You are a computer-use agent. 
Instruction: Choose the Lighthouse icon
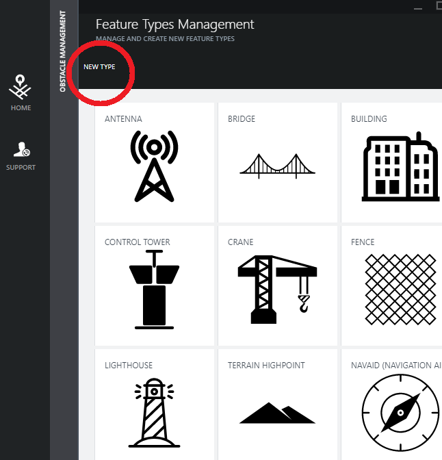coord(154,413)
